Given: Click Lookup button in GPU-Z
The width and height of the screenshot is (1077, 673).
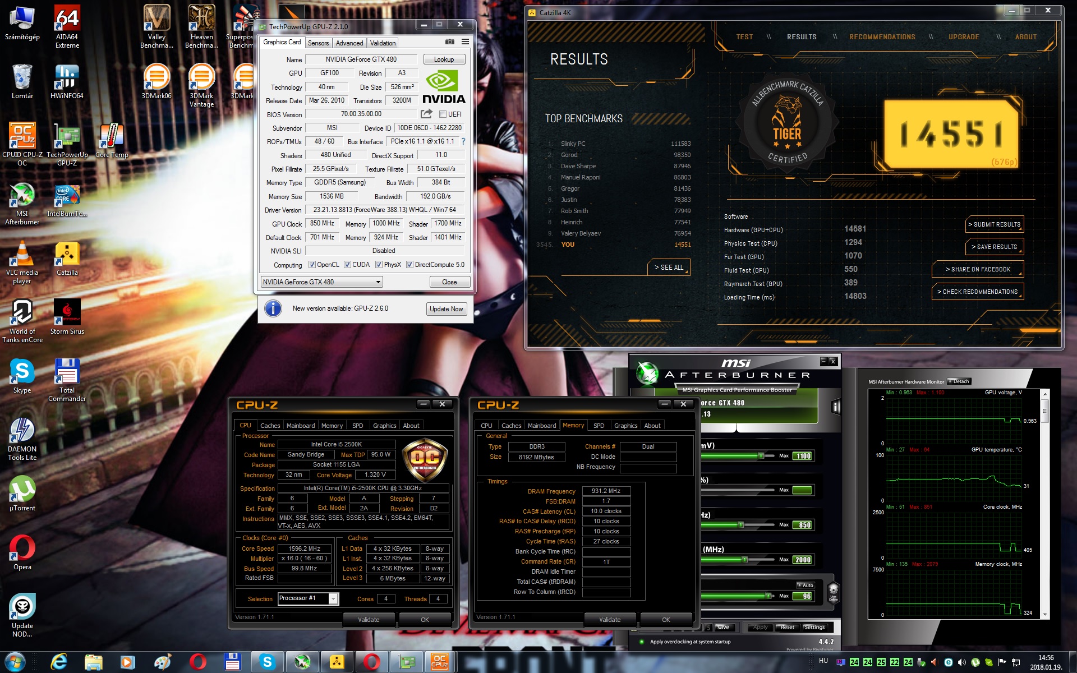Looking at the screenshot, I should (444, 59).
